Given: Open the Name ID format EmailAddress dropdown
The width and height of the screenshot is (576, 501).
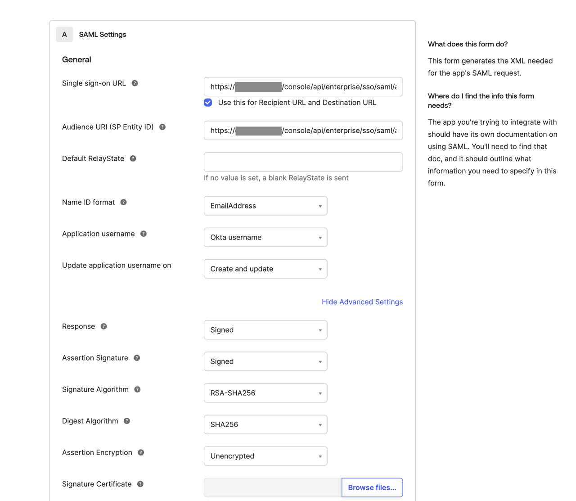Looking at the screenshot, I should [265, 206].
